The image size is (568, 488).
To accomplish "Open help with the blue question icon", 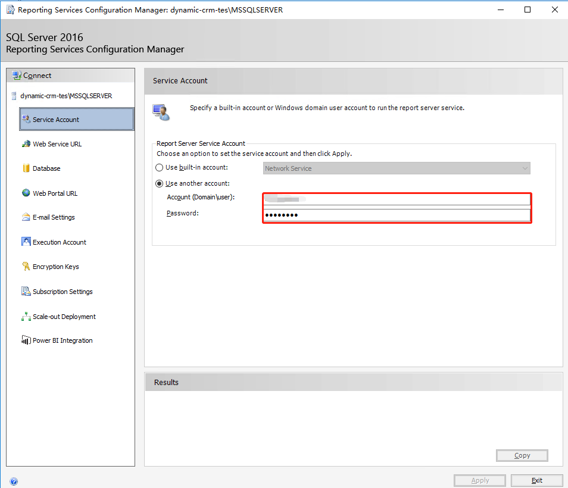I will tap(14, 481).
